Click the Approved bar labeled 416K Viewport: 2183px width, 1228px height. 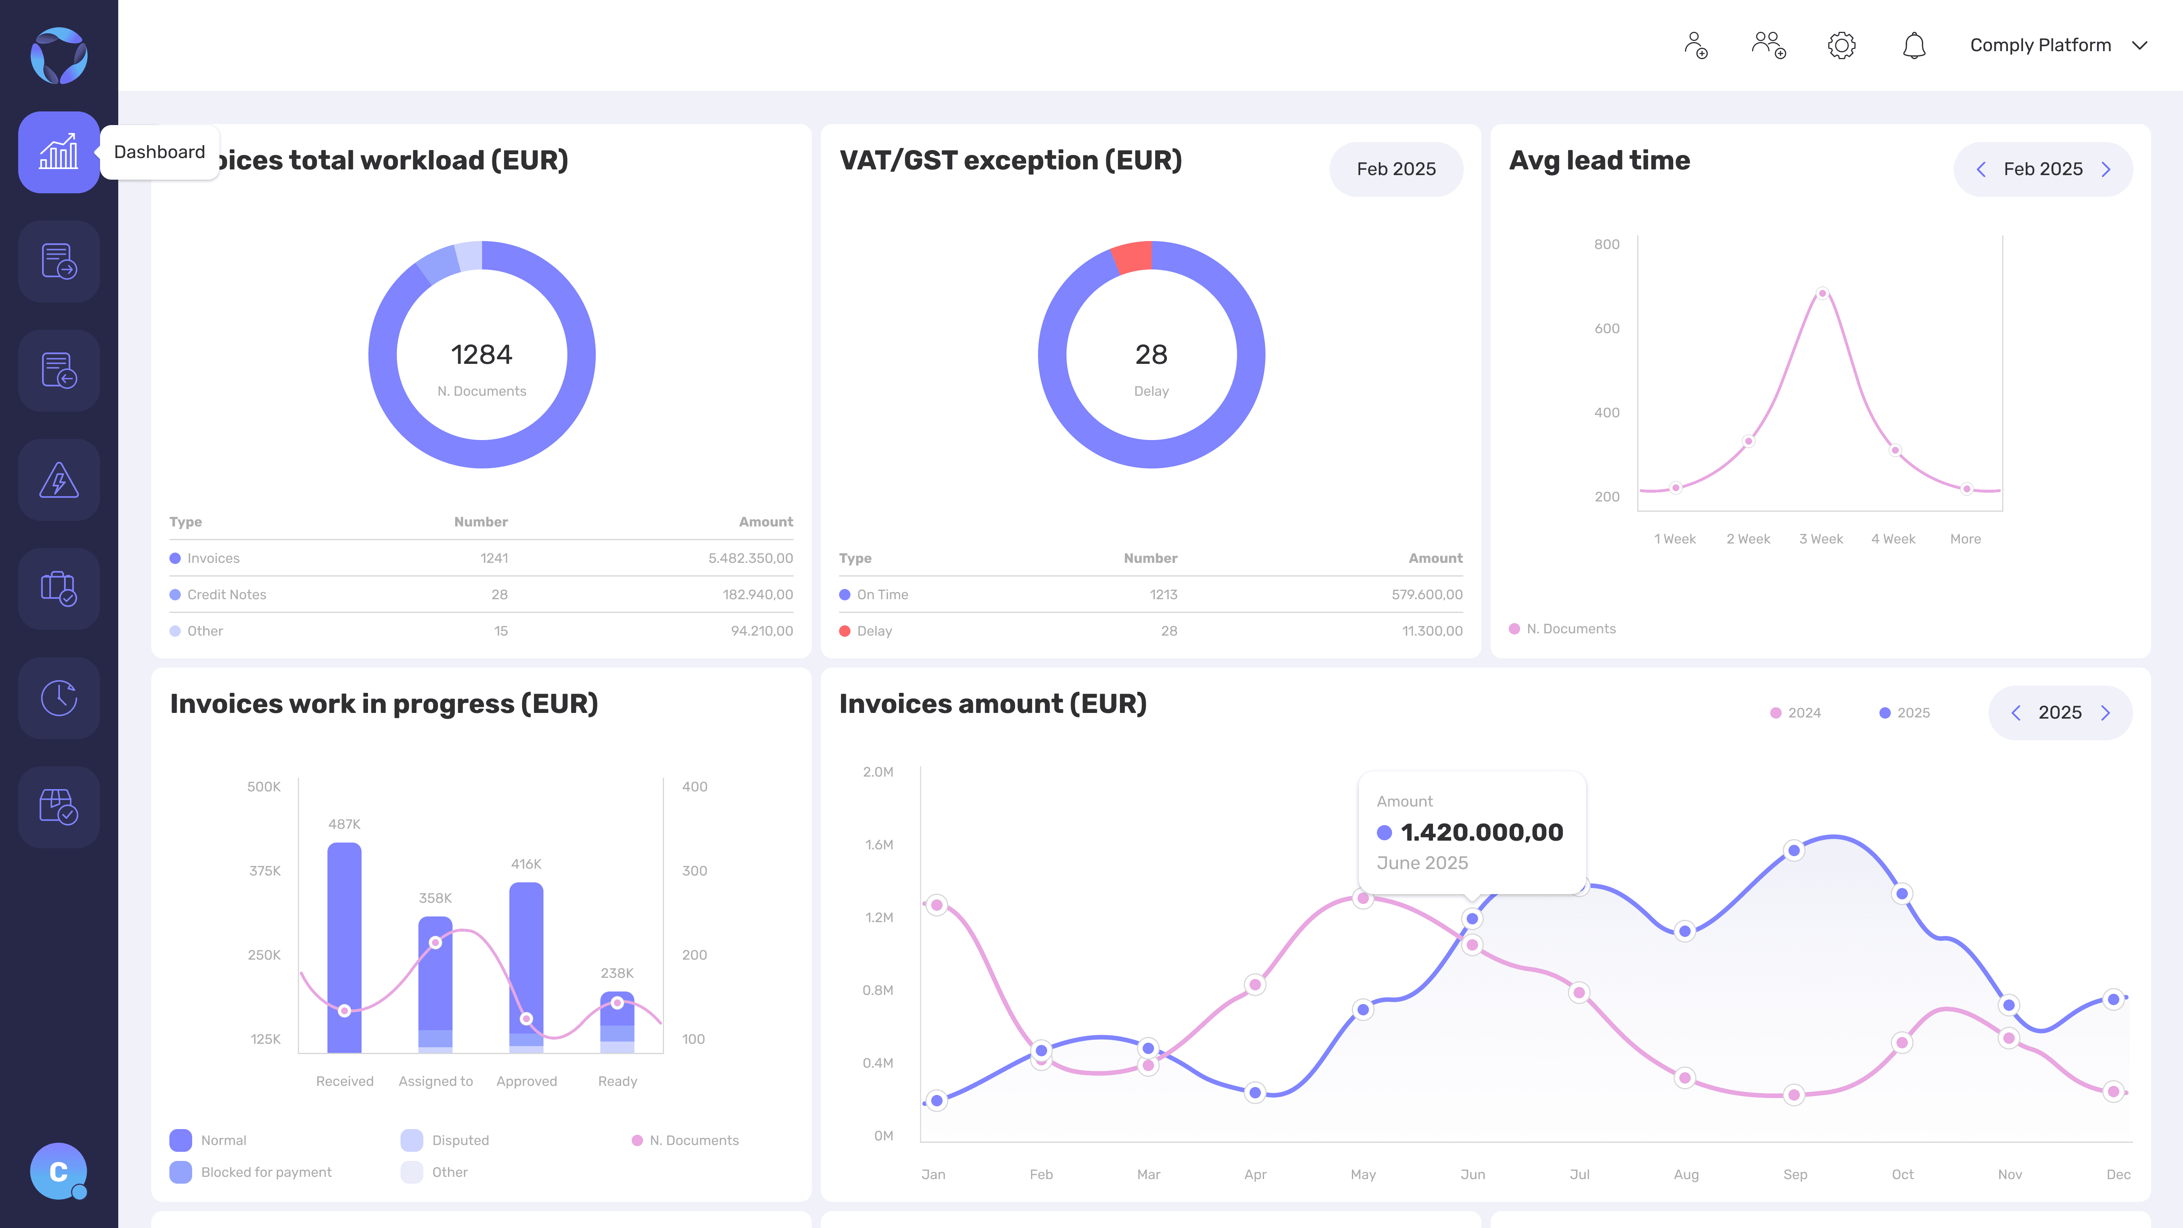pos(526,968)
